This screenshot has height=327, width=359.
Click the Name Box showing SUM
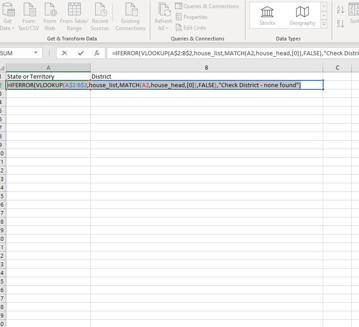point(16,53)
